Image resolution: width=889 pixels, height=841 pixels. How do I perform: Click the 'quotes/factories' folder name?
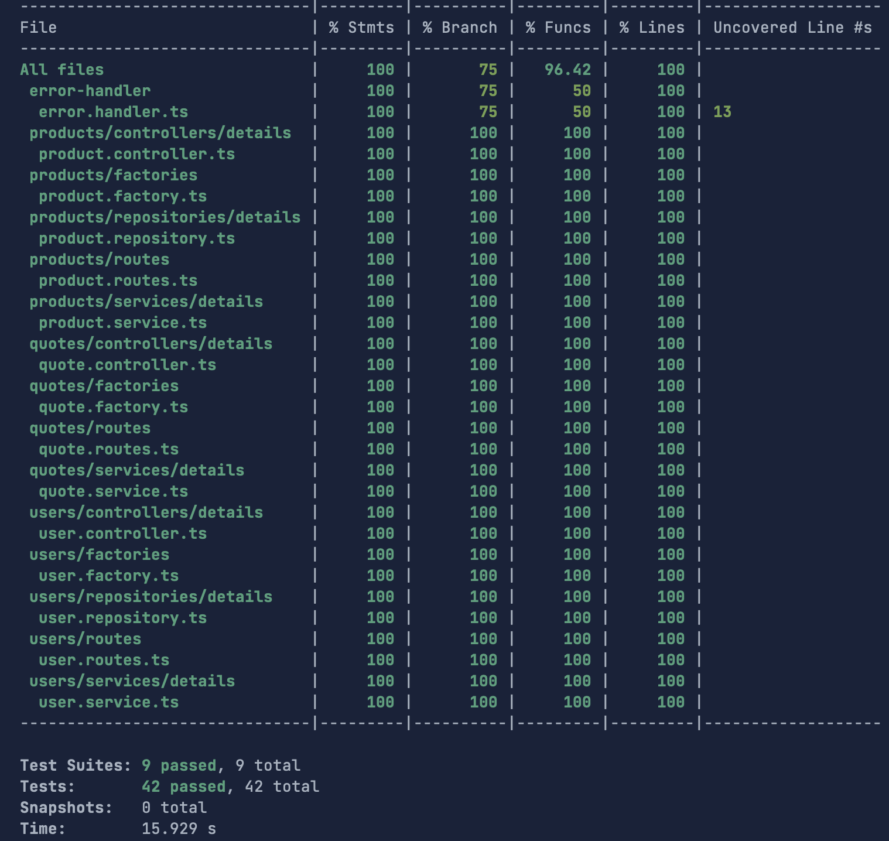pos(104,386)
